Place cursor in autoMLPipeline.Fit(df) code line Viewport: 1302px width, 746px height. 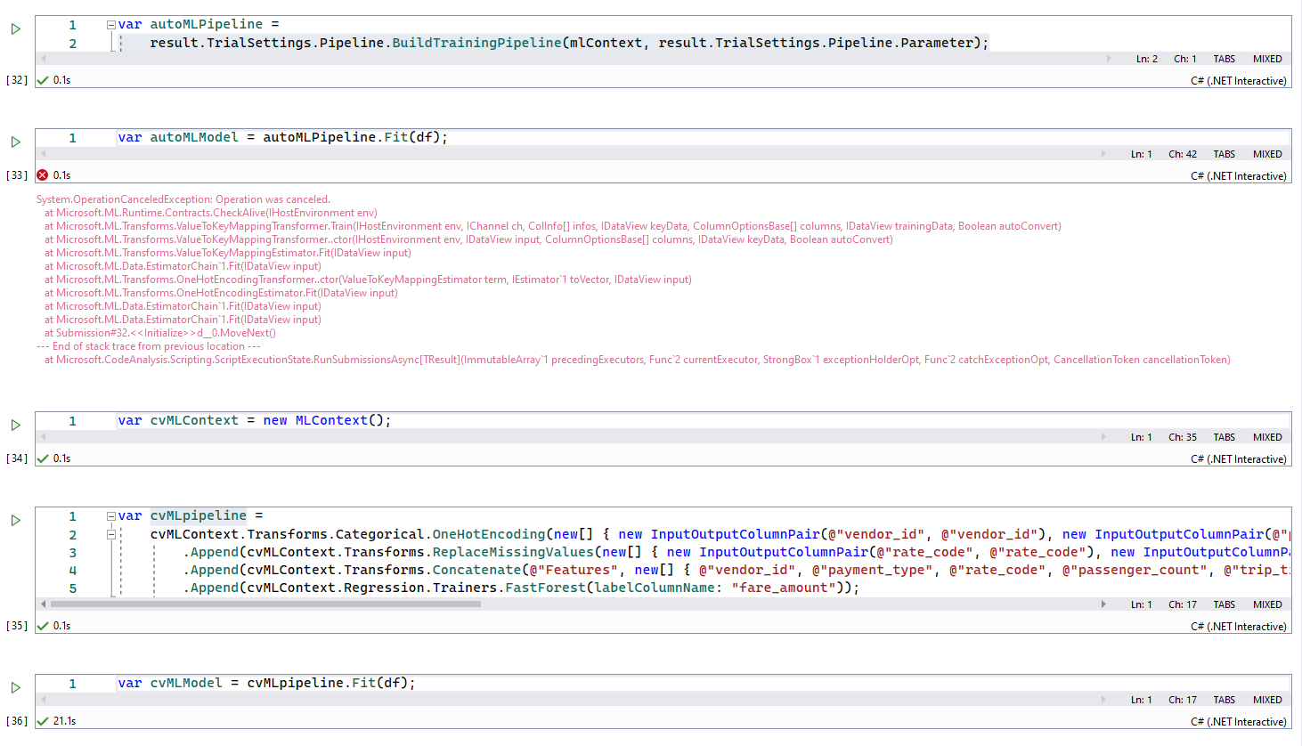[x=283, y=137]
